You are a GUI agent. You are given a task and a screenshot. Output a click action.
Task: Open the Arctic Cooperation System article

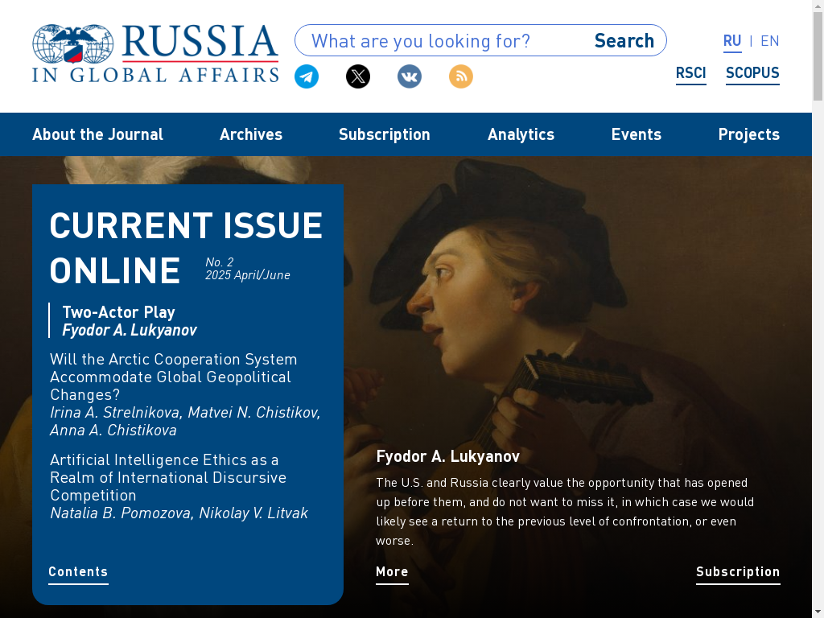point(174,377)
